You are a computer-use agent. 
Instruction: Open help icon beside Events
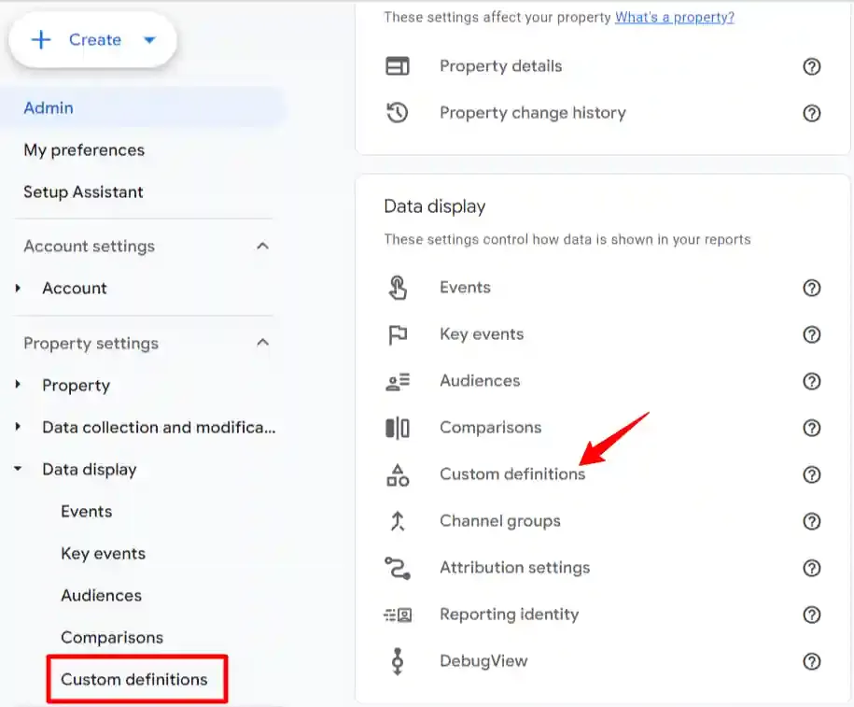tap(811, 288)
